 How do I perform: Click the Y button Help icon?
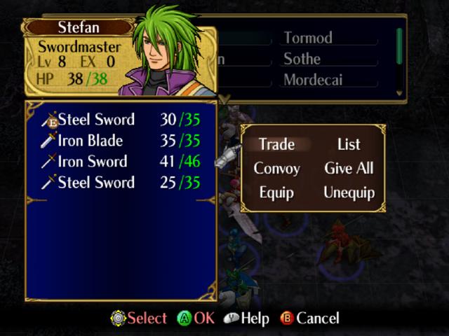click(231, 318)
